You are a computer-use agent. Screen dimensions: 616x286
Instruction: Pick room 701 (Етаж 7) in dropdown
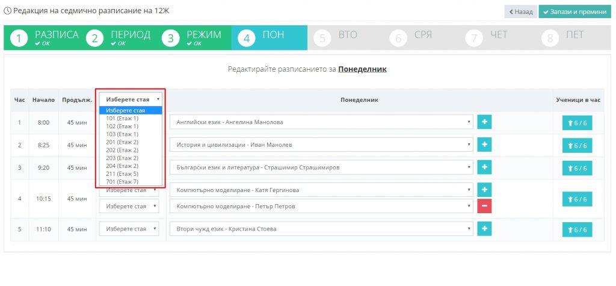122,181
